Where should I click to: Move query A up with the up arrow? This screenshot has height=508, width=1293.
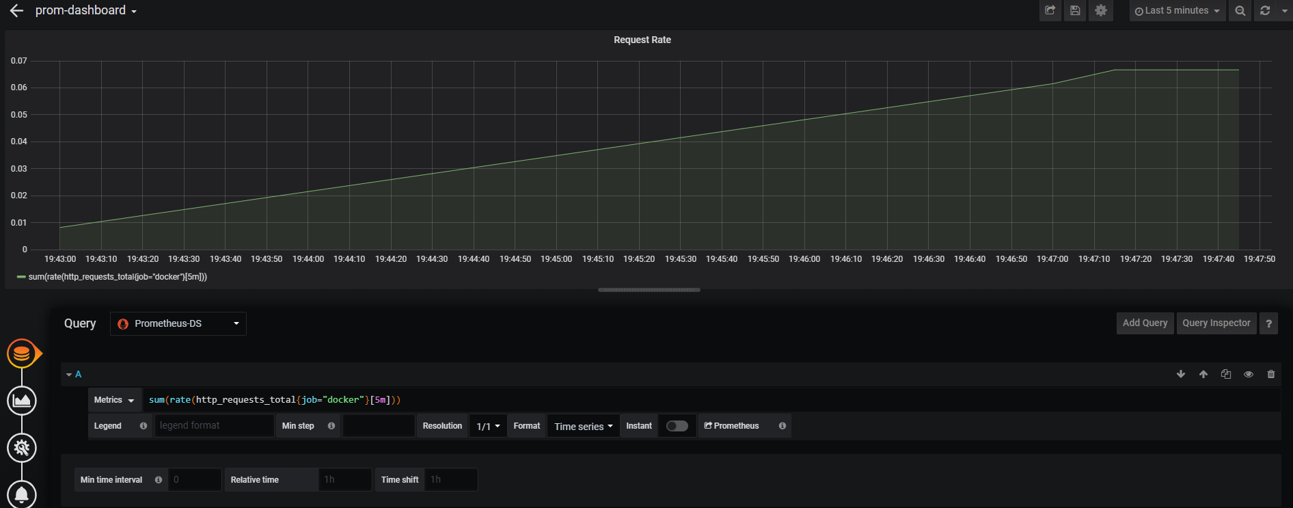(x=1203, y=374)
